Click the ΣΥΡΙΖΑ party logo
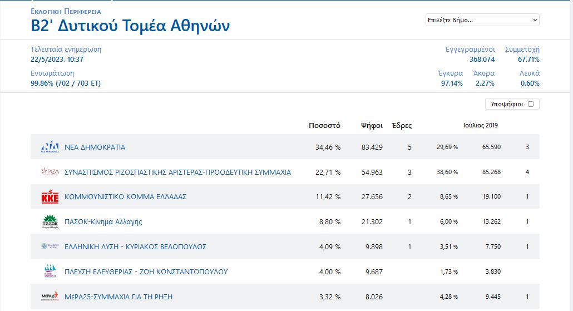 pyautogui.click(x=50, y=172)
